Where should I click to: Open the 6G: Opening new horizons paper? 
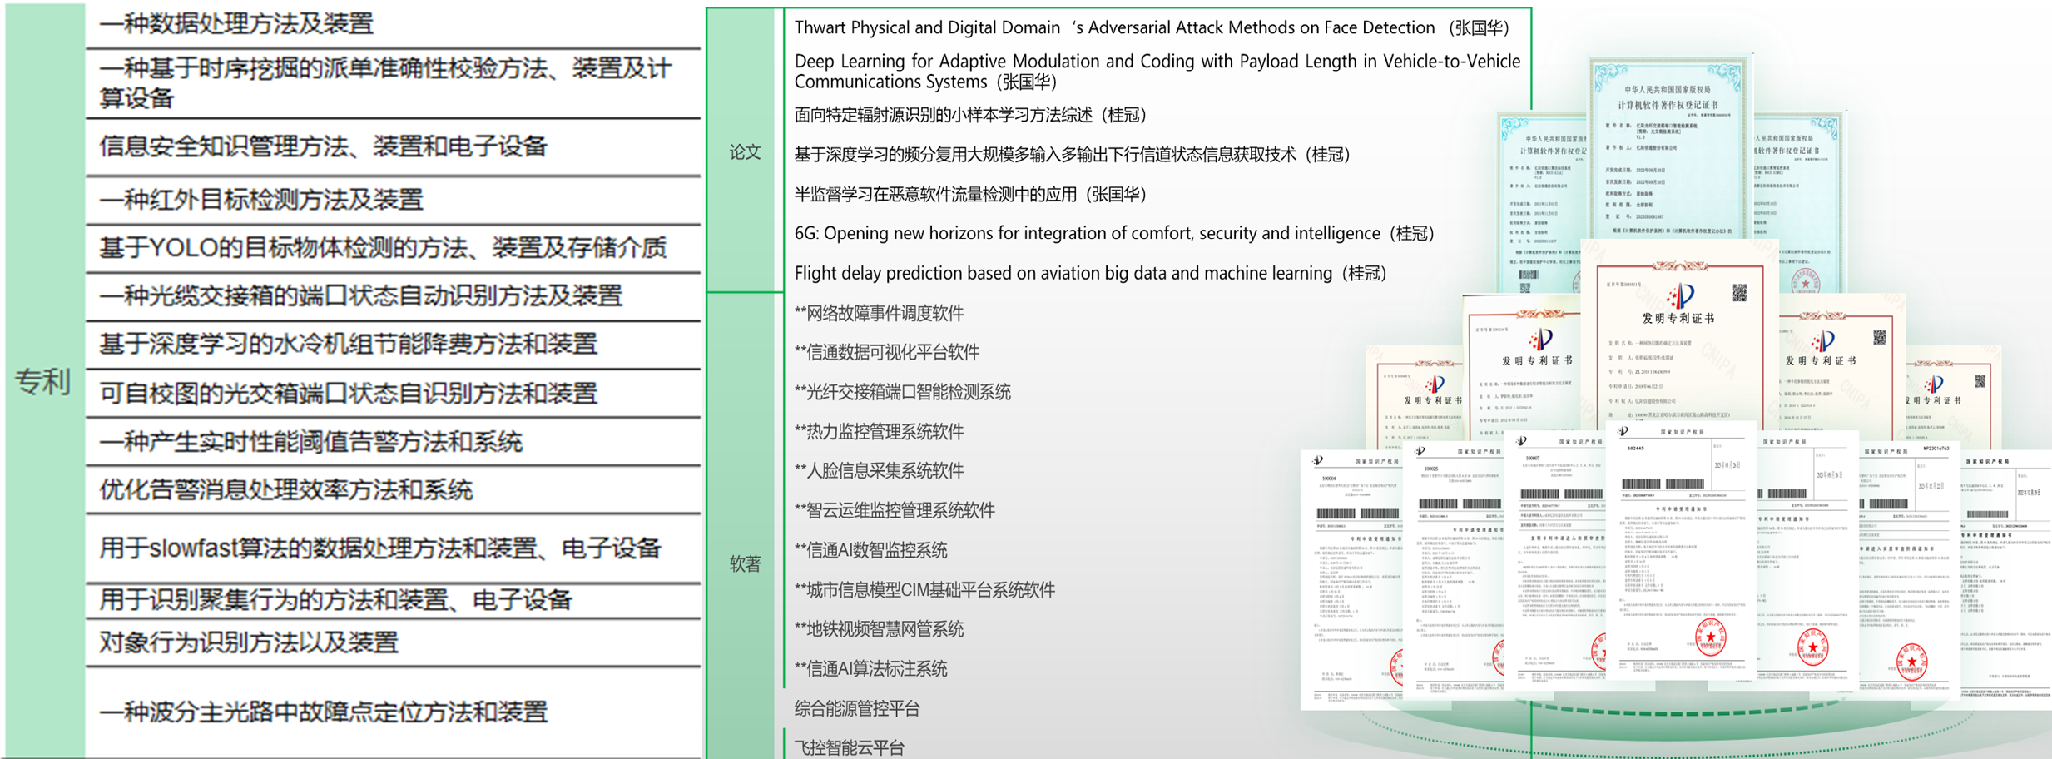(1113, 233)
